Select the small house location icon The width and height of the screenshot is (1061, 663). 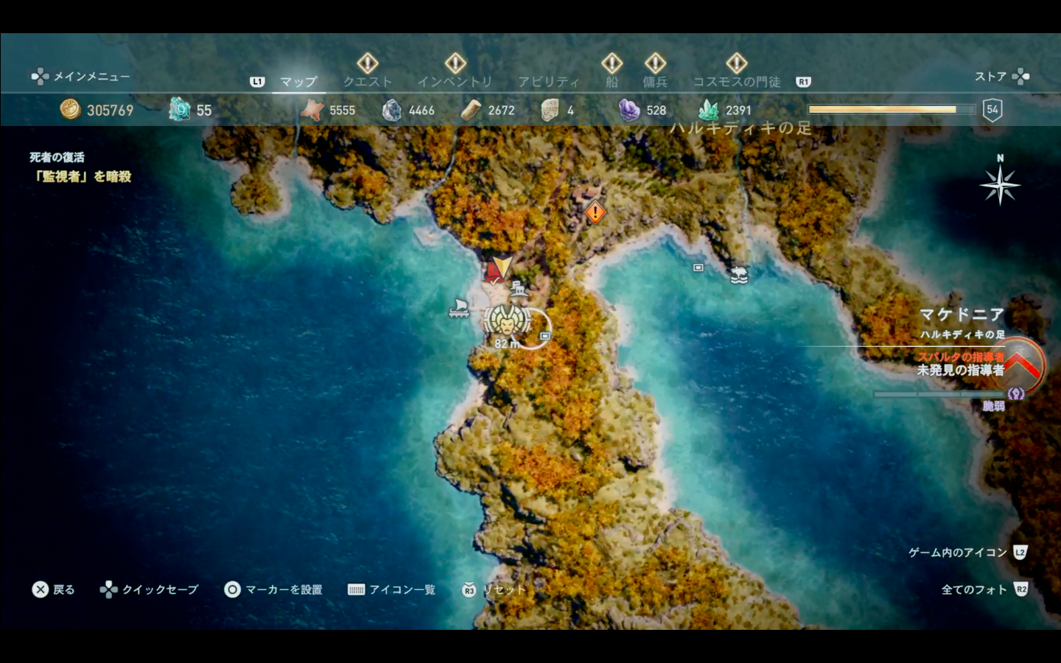coord(519,288)
